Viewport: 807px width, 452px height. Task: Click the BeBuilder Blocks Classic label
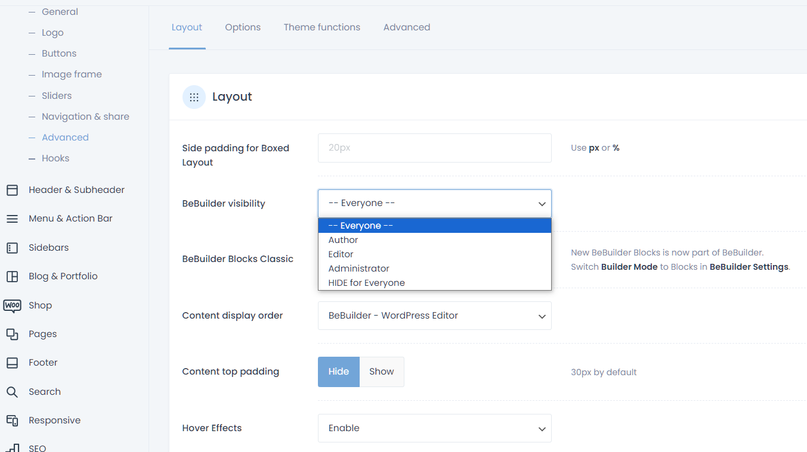click(x=238, y=259)
